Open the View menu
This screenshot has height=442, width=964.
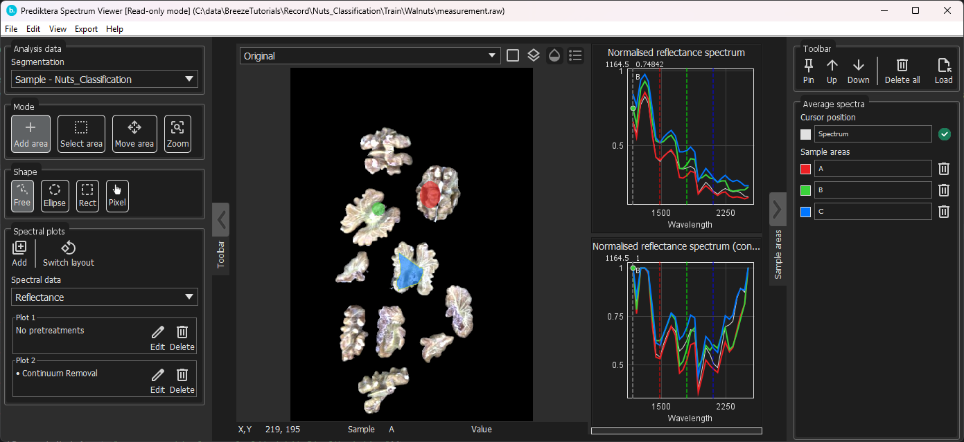pos(58,29)
